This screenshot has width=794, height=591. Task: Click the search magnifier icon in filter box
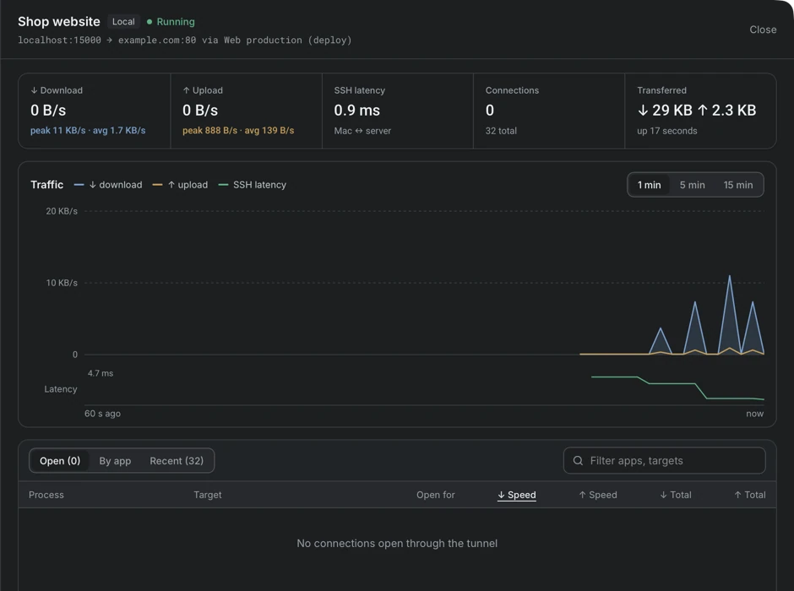[578, 460]
